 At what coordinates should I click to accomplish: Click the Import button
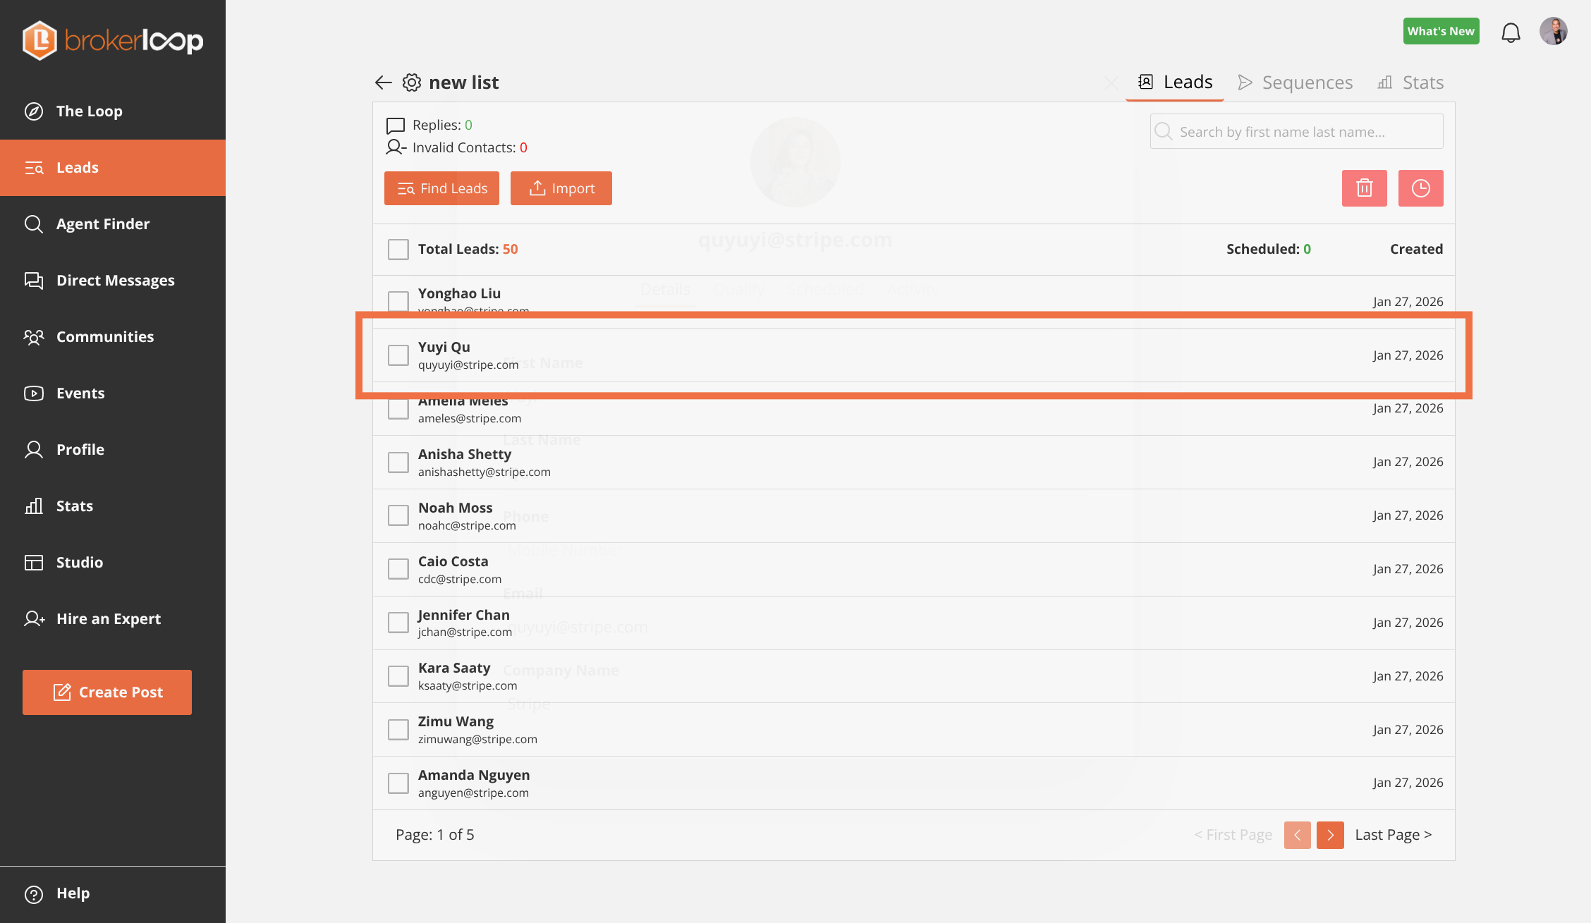(x=561, y=188)
